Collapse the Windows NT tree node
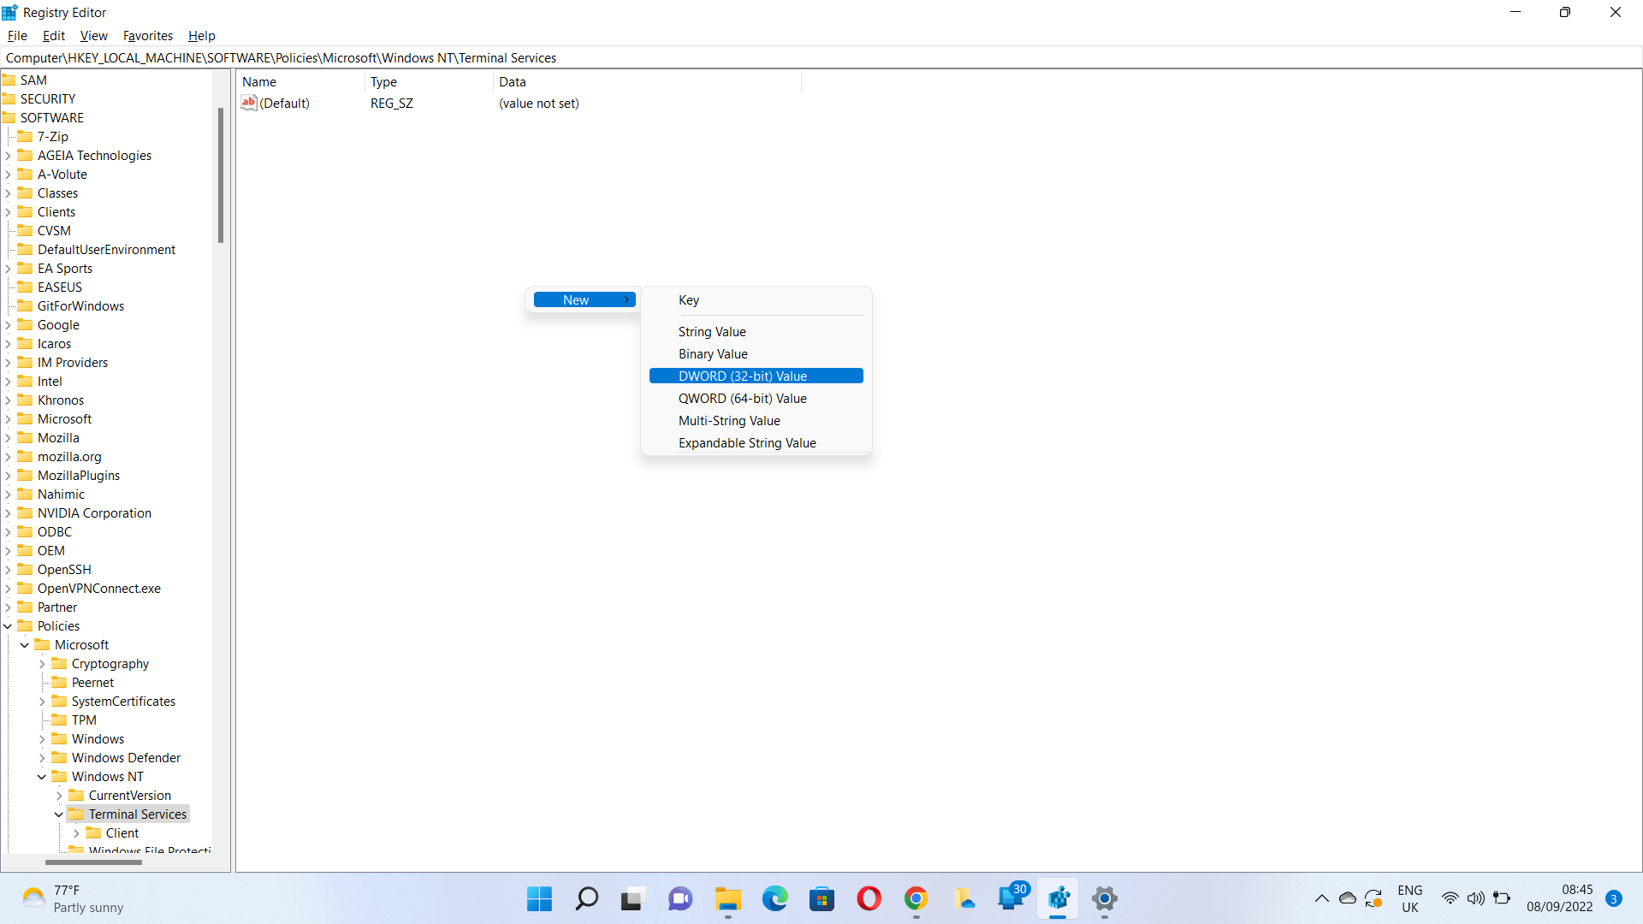 40,776
